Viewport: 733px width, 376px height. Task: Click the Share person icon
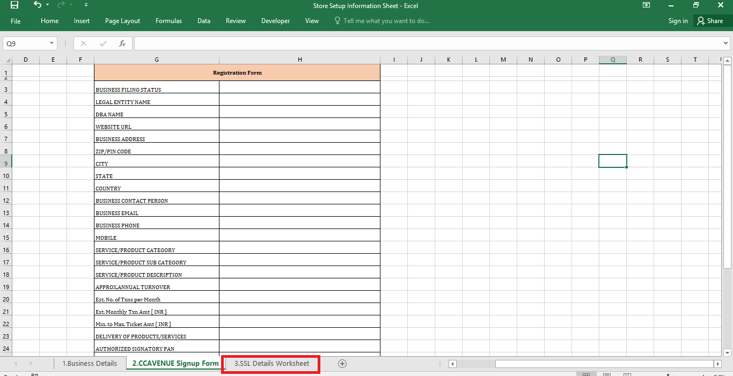701,21
